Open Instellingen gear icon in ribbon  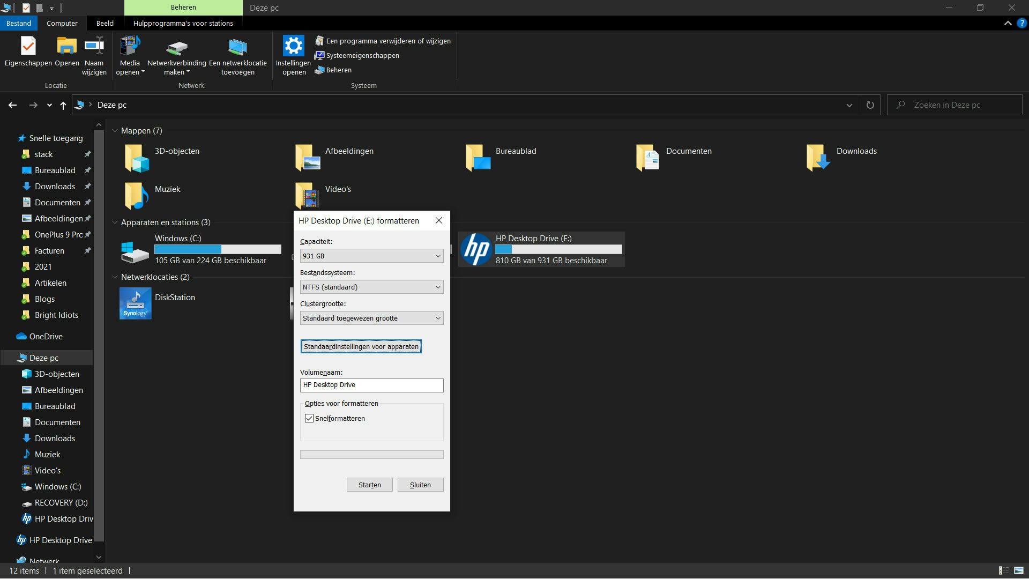(x=293, y=47)
